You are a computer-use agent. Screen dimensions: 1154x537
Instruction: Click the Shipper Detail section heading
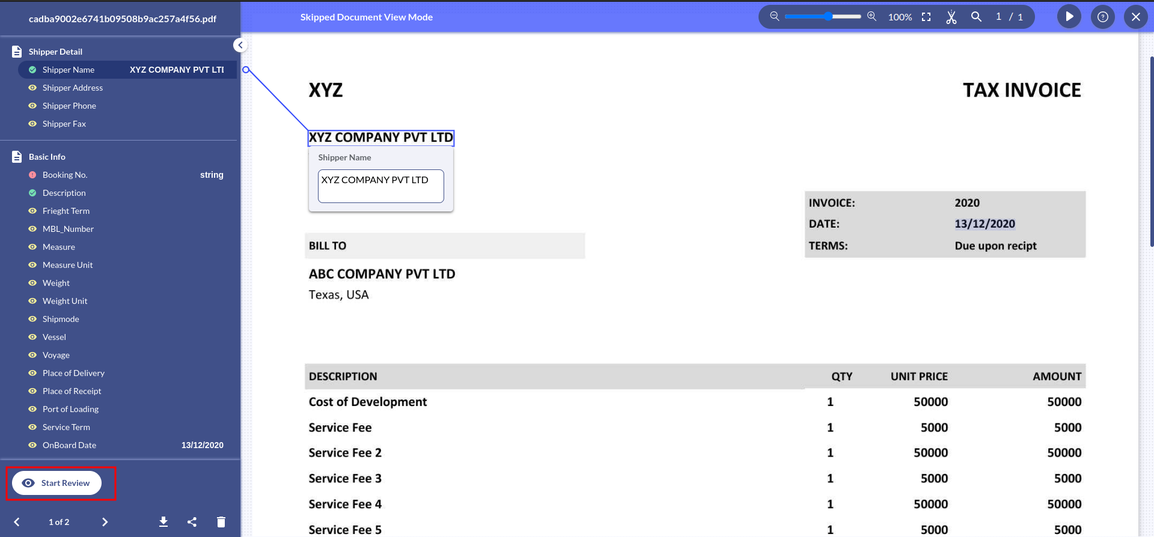pos(55,52)
